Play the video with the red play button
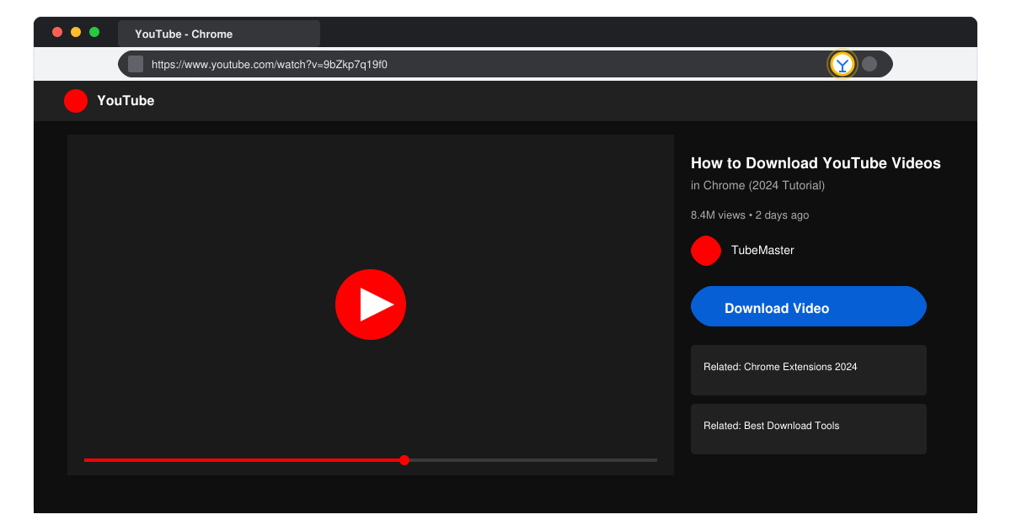Image resolution: width=1011 pixels, height=530 pixels. [x=371, y=305]
